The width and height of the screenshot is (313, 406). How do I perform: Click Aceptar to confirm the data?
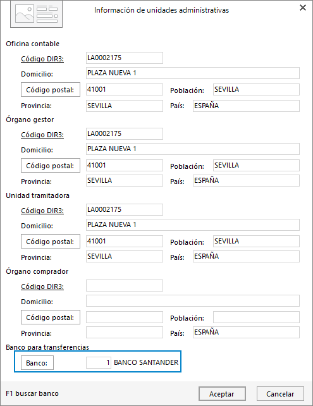[222, 394]
